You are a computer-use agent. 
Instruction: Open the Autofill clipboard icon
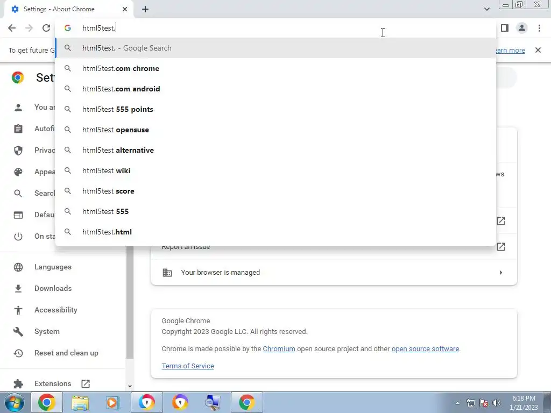(x=18, y=129)
